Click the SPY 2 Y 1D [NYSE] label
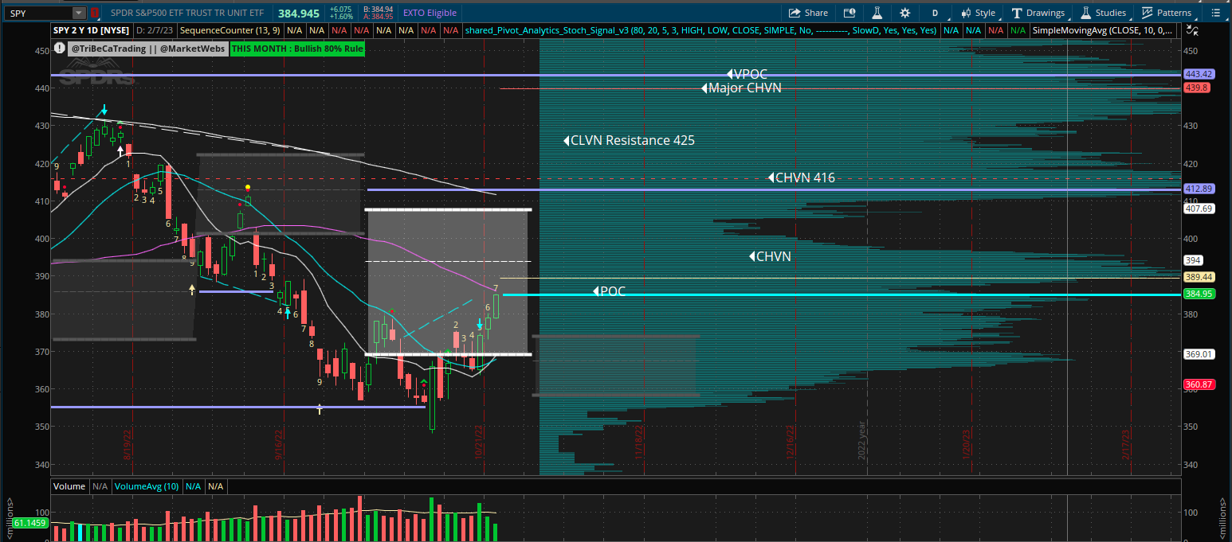Screen dimensions: 1232x542 tap(90, 30)
